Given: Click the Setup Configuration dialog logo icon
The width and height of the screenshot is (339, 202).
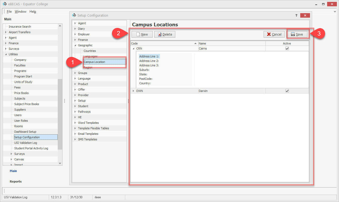Looking at the screenshot, I should [74, 16].
